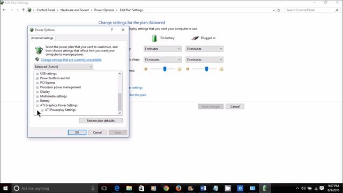343x193 pixels.
Task: Expand the USB settings tree node
Action: pos(37,74)
